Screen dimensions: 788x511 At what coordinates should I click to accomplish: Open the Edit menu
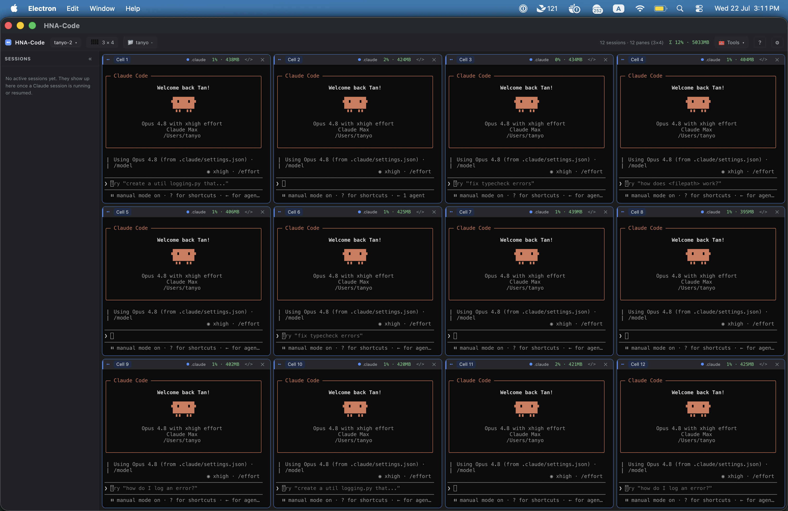[x=72, y=9]
